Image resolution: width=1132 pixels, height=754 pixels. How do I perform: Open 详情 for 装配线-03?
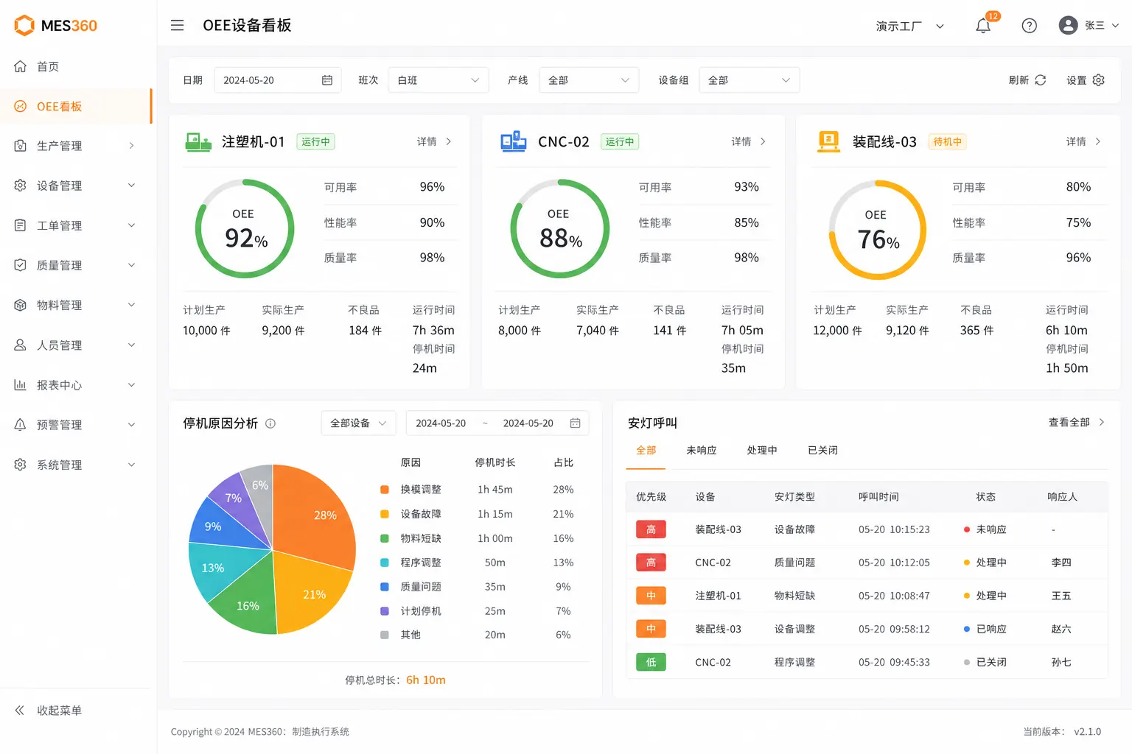point(1083,141)
